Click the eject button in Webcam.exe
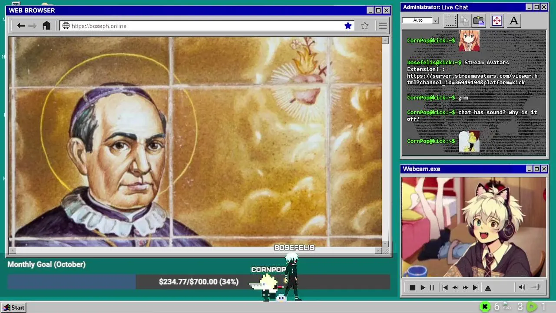This screenshot has height=313, width=556. pos(488,287)
